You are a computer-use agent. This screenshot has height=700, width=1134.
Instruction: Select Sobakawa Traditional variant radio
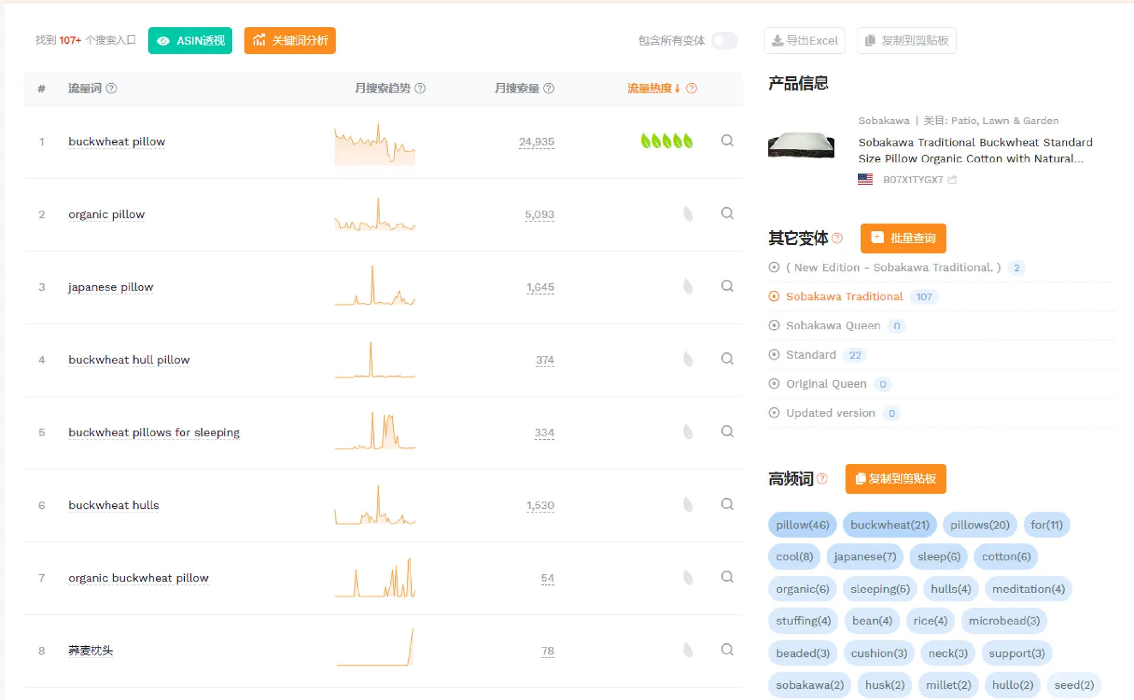pyautogui.click(x=774, y=296)
